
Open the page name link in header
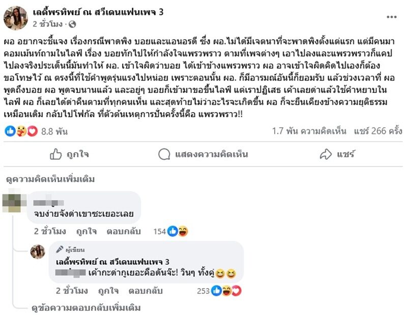[x=98, y=12]
